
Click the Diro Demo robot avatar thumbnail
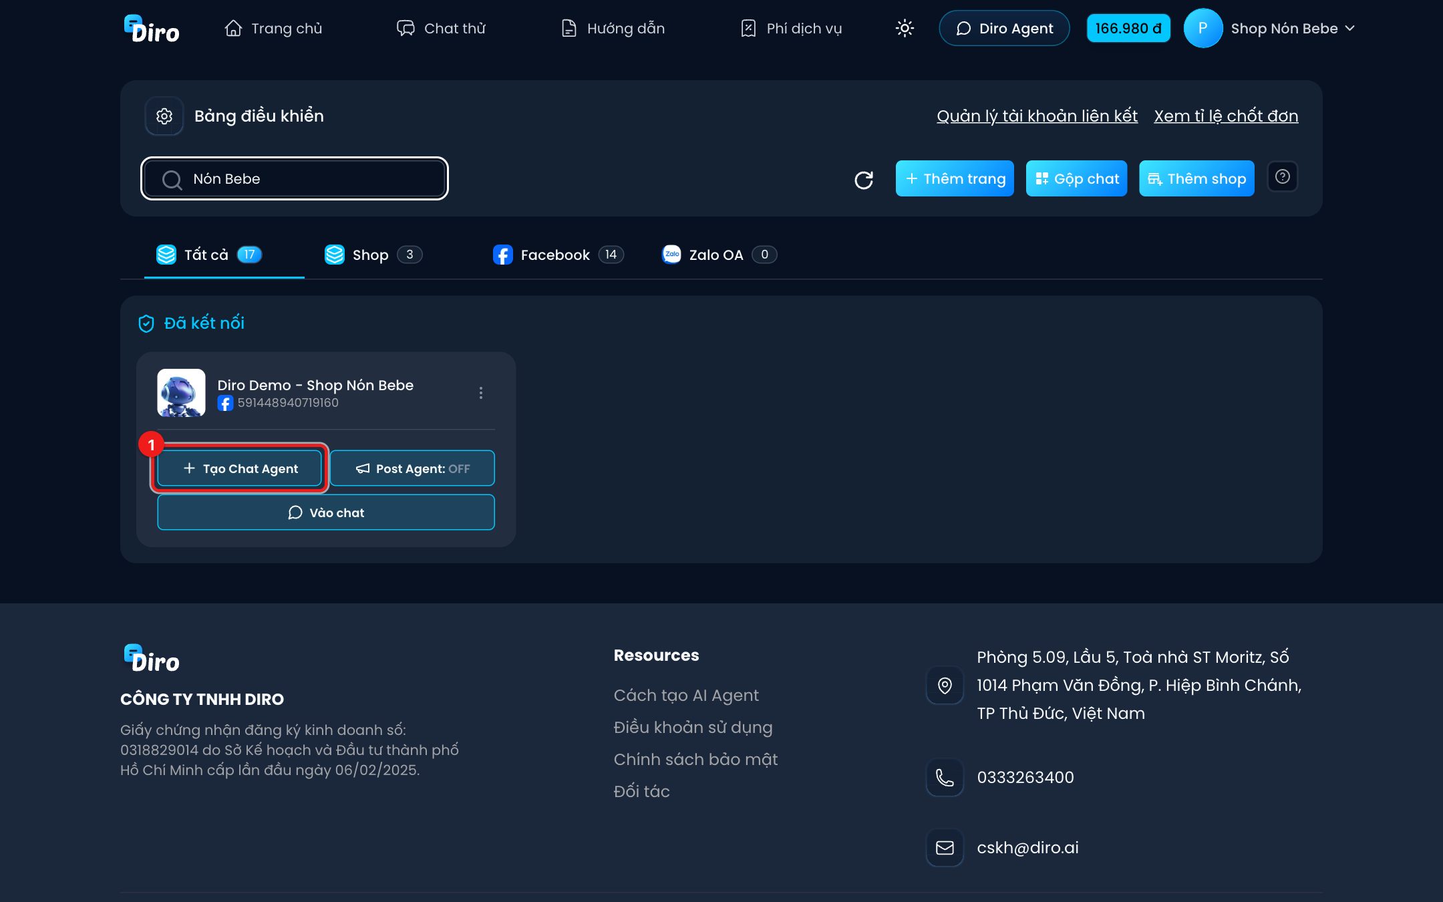[181, 393]
